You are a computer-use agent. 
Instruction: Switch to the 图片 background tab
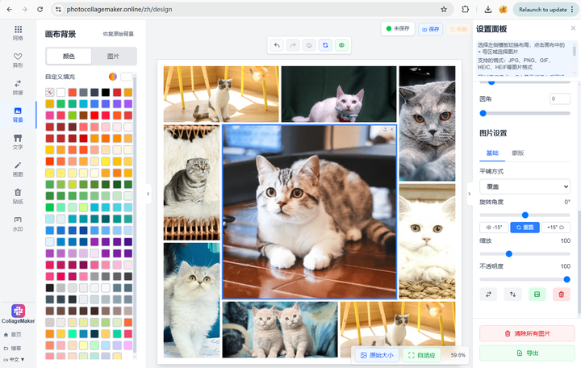(x=113, y=56)
